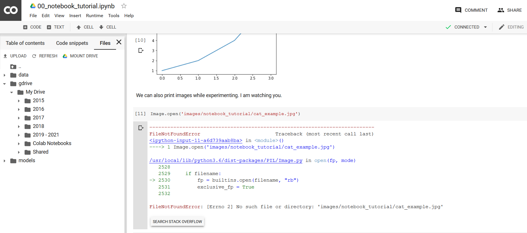
Task: Move cell up with the arrow icon
Action: [79, 27]
